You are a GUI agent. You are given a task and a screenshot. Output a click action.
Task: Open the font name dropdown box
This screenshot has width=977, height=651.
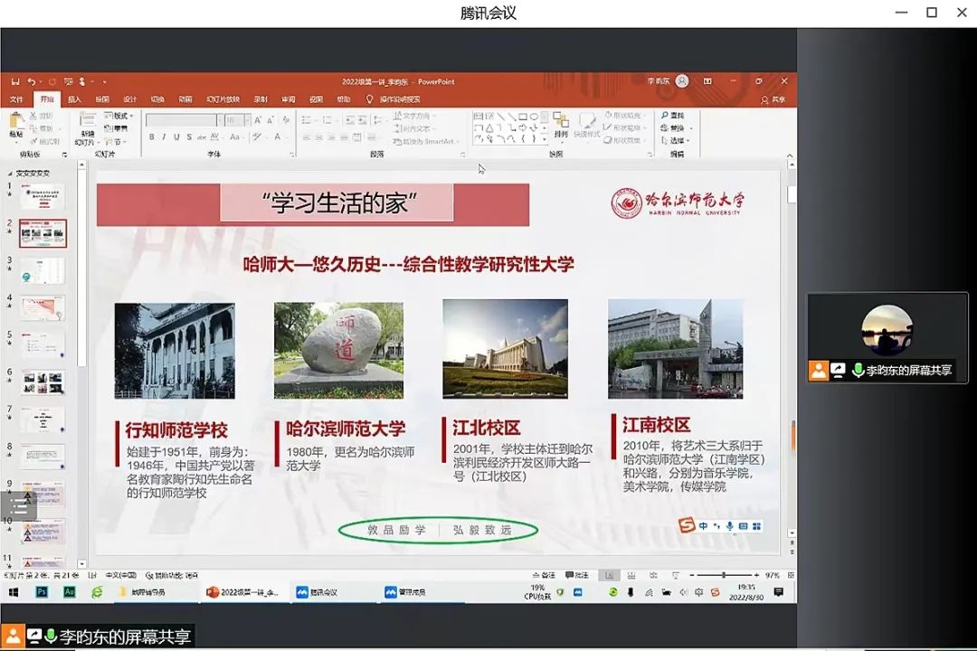tap(183, 119)
